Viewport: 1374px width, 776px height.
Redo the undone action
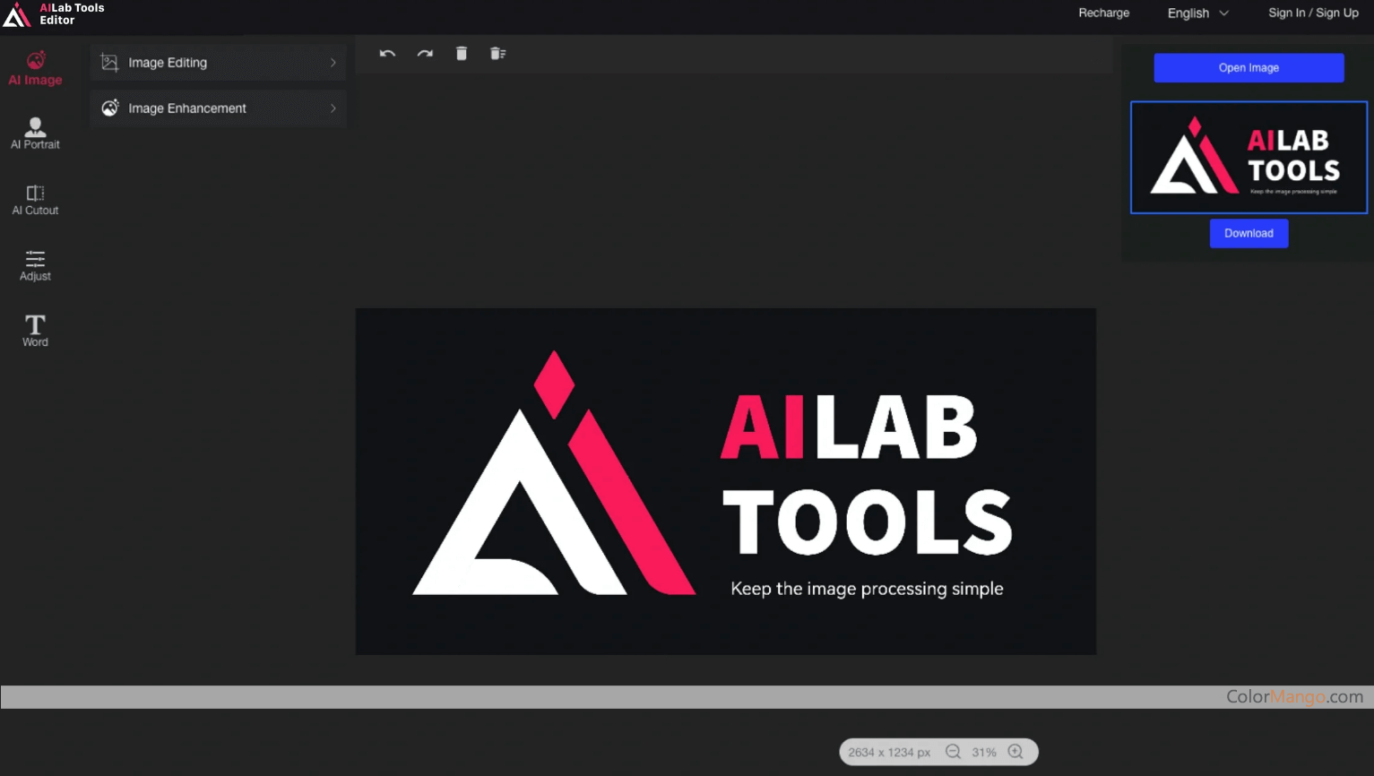[x=424, y=53]
